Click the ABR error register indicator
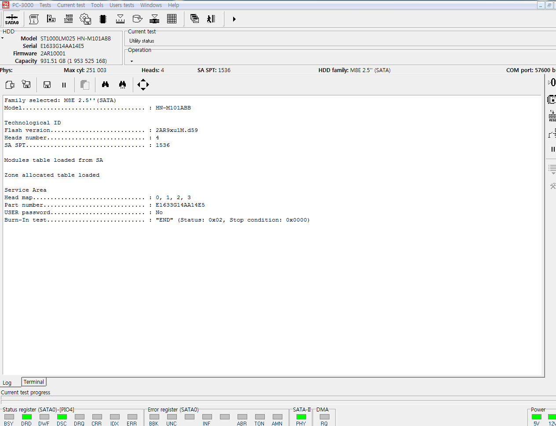Viewport: 556px width, 426px height. click(x=242, y=417)
